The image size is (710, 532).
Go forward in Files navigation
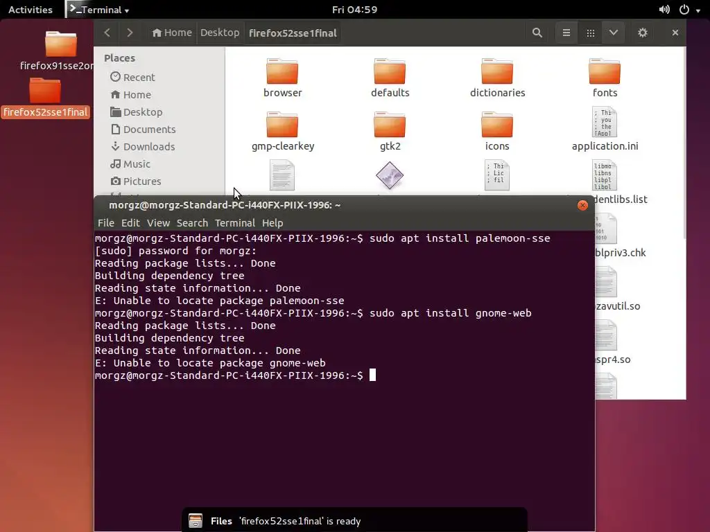tap(130, 33)
